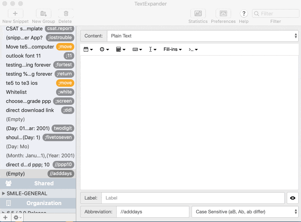Open the time insertion clock menu
Image resolution: width=301 pixels, height=222 pixels.
click(x=104, y=49)
